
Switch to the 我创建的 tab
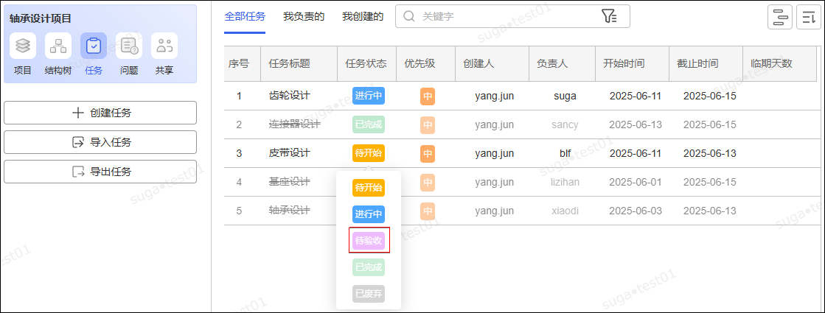pyautogui.click(x=363, y=16)
